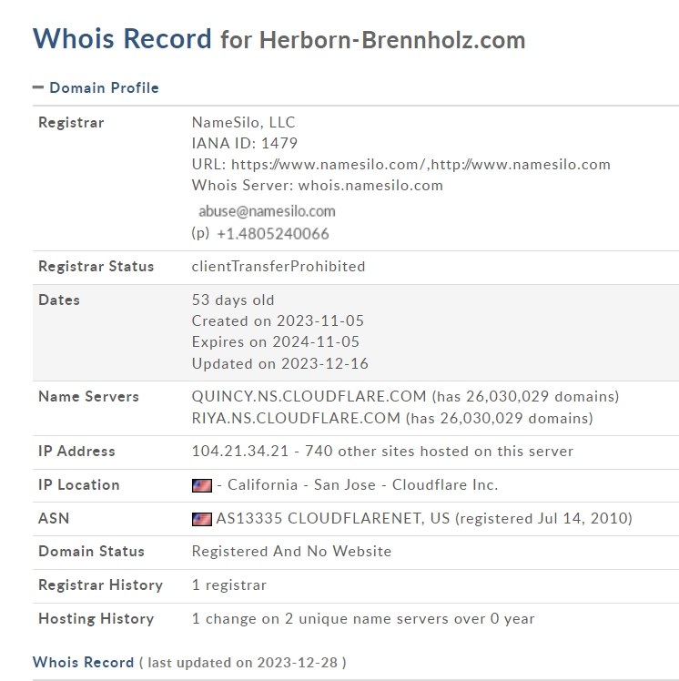The image size is (679, 681).
Task: Click the NameSilo, LLC registrar name
Action: point(244,123)
